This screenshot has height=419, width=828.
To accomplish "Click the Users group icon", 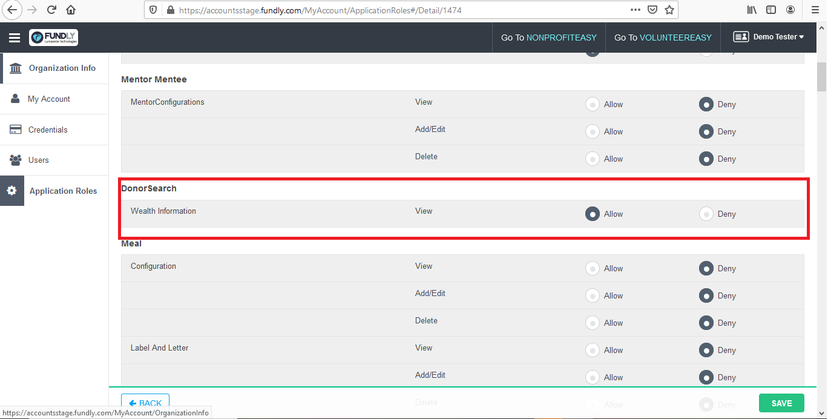I will pos(16,160).
